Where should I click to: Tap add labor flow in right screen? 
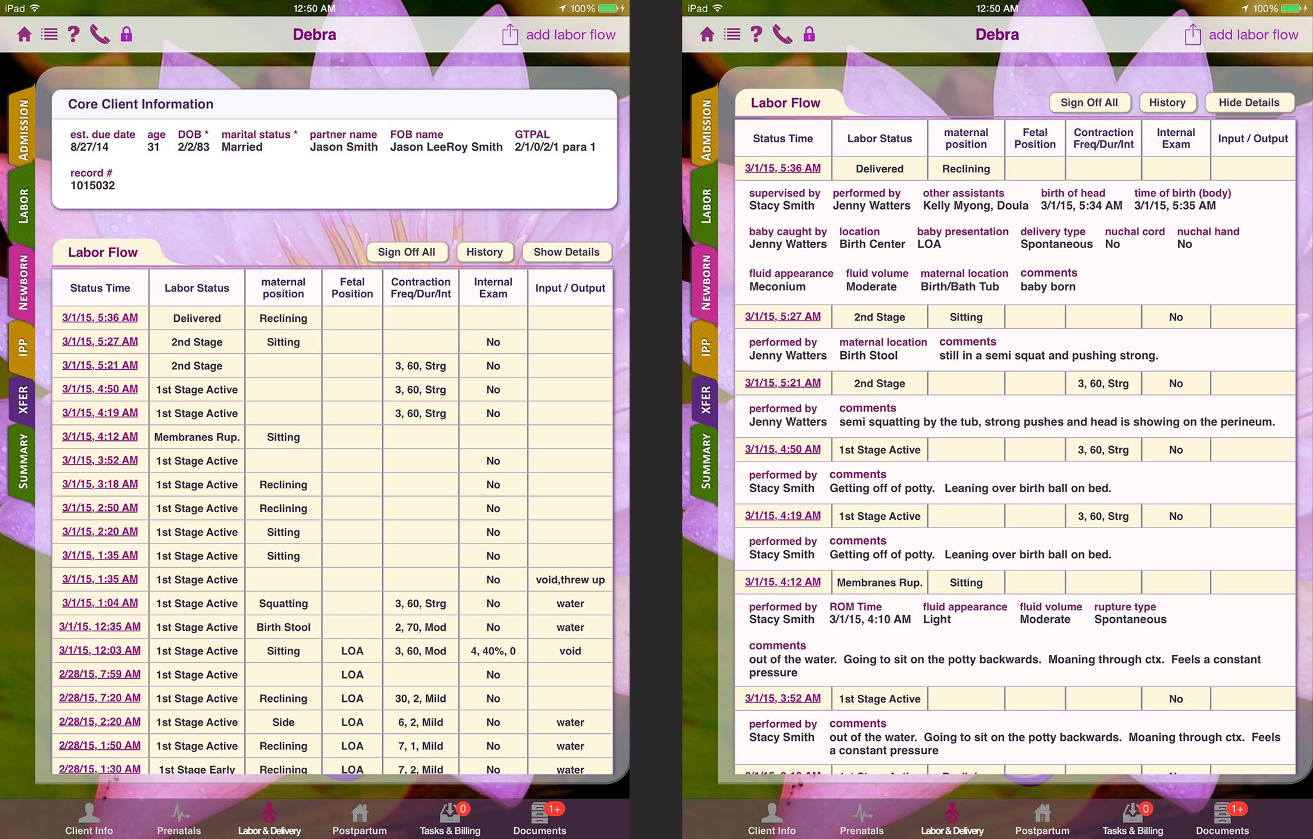(x=1253, y=35)
